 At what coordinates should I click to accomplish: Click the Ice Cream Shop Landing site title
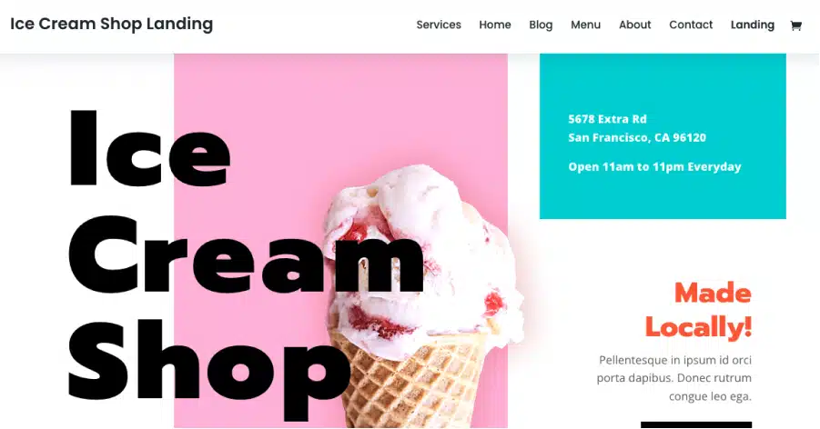click(x=111, y=24)
